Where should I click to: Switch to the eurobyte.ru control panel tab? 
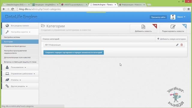pos(74,5)
